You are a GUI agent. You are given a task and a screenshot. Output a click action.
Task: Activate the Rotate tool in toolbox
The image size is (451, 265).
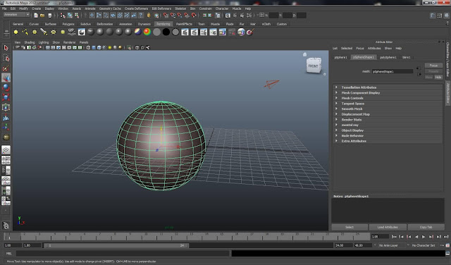6,87
